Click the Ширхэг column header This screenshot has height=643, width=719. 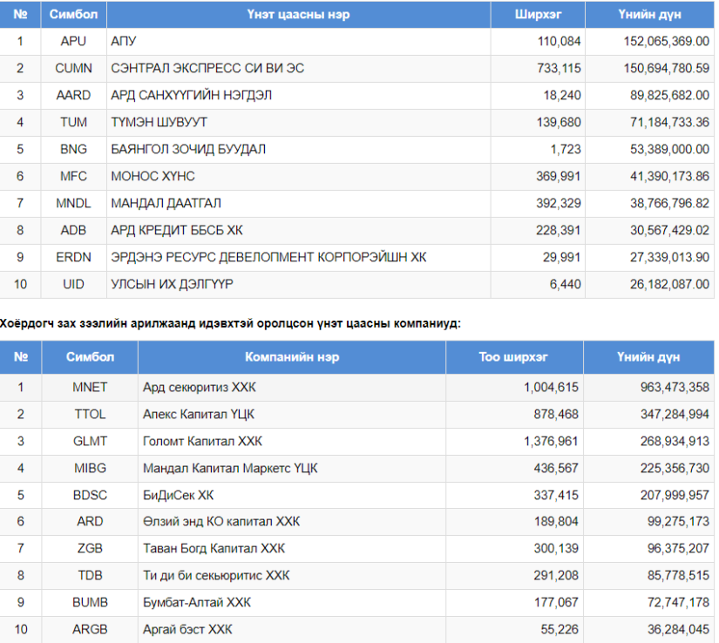(538, 15)
